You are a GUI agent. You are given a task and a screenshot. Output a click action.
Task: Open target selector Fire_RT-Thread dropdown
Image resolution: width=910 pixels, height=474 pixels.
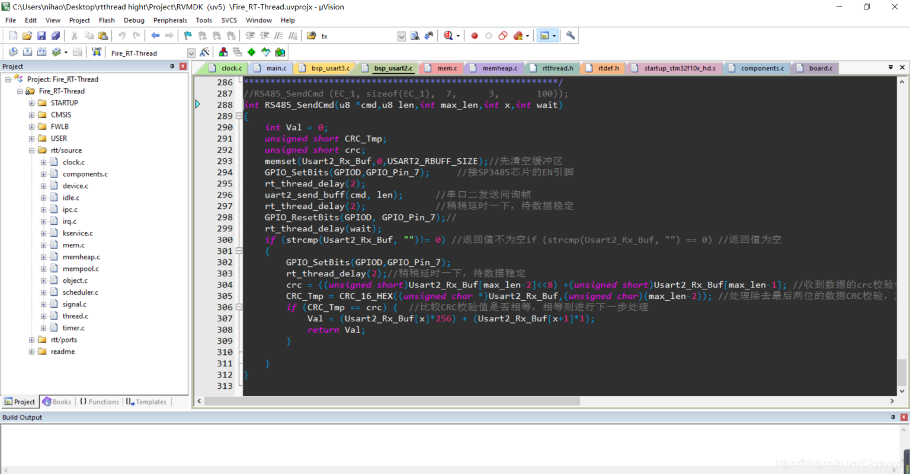pos(191,53)
